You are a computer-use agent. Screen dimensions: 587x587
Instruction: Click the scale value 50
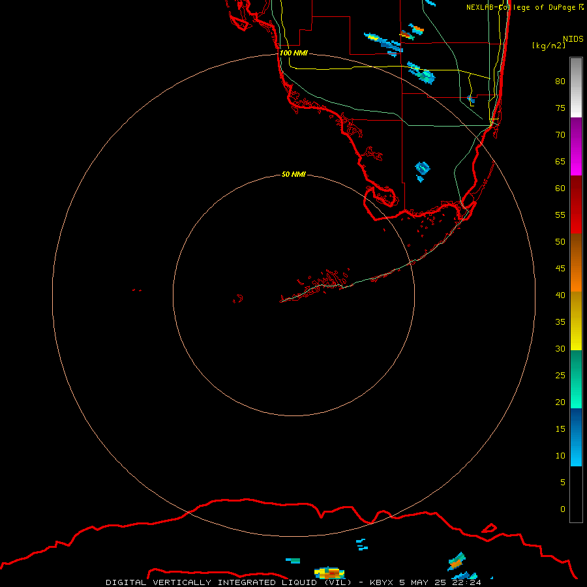coord(560,242)
